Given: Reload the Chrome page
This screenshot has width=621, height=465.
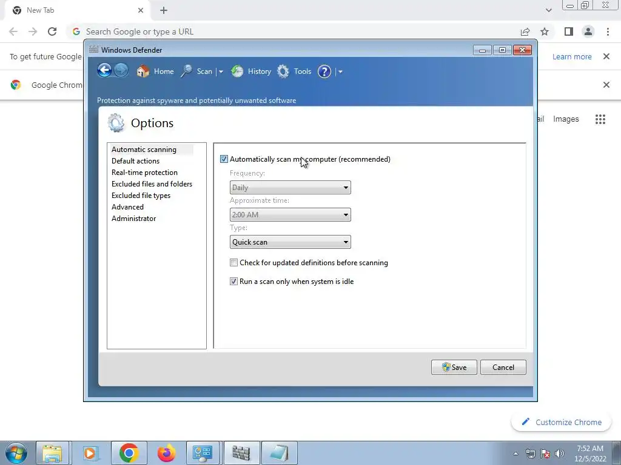Looking at the screenshot, I should coord(52,31).
